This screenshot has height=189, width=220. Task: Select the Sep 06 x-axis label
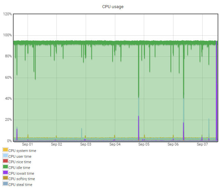click(x=173, y=144)
